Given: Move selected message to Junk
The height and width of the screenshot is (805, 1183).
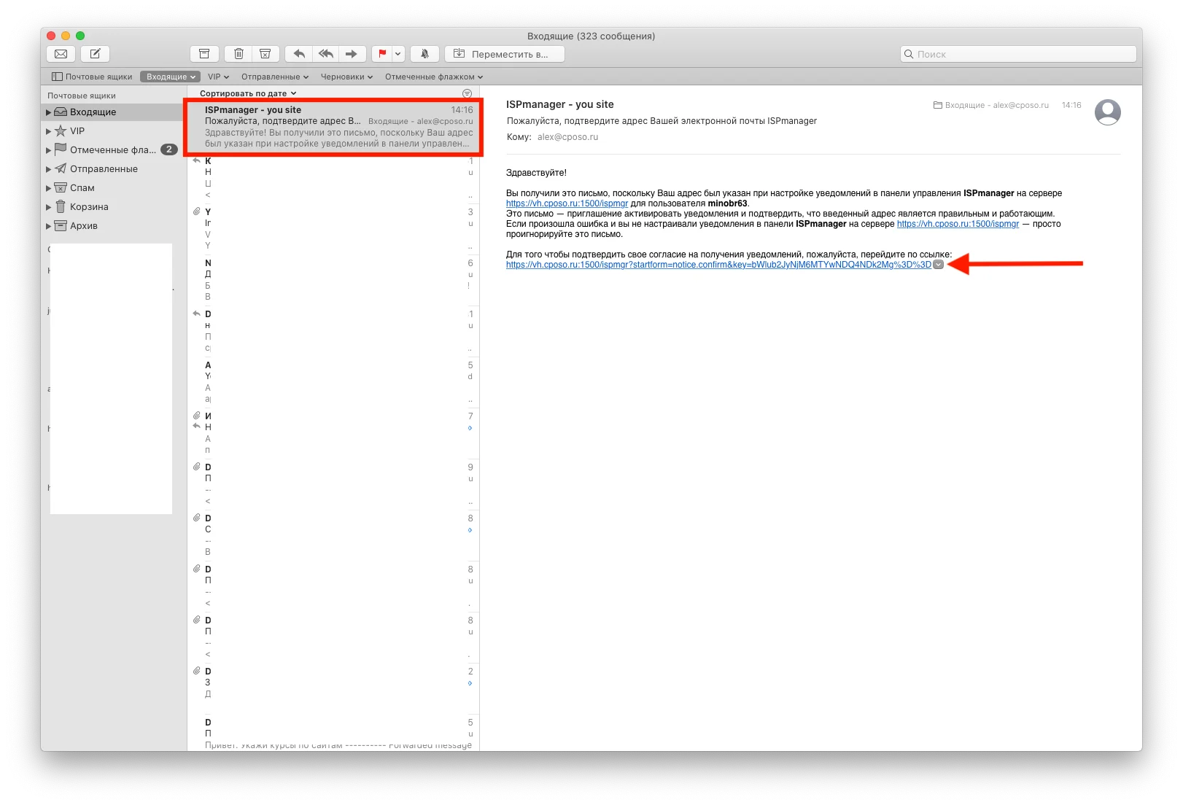Looking at the screenshot, I should click(x=265, y=54).
